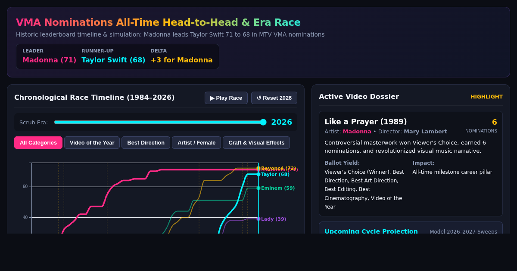Click the Like a Prayer (1989) title
The image size is (517, 271).
click(365, 122)
